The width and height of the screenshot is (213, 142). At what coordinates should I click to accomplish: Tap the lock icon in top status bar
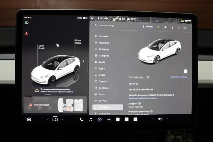(92, 18)
